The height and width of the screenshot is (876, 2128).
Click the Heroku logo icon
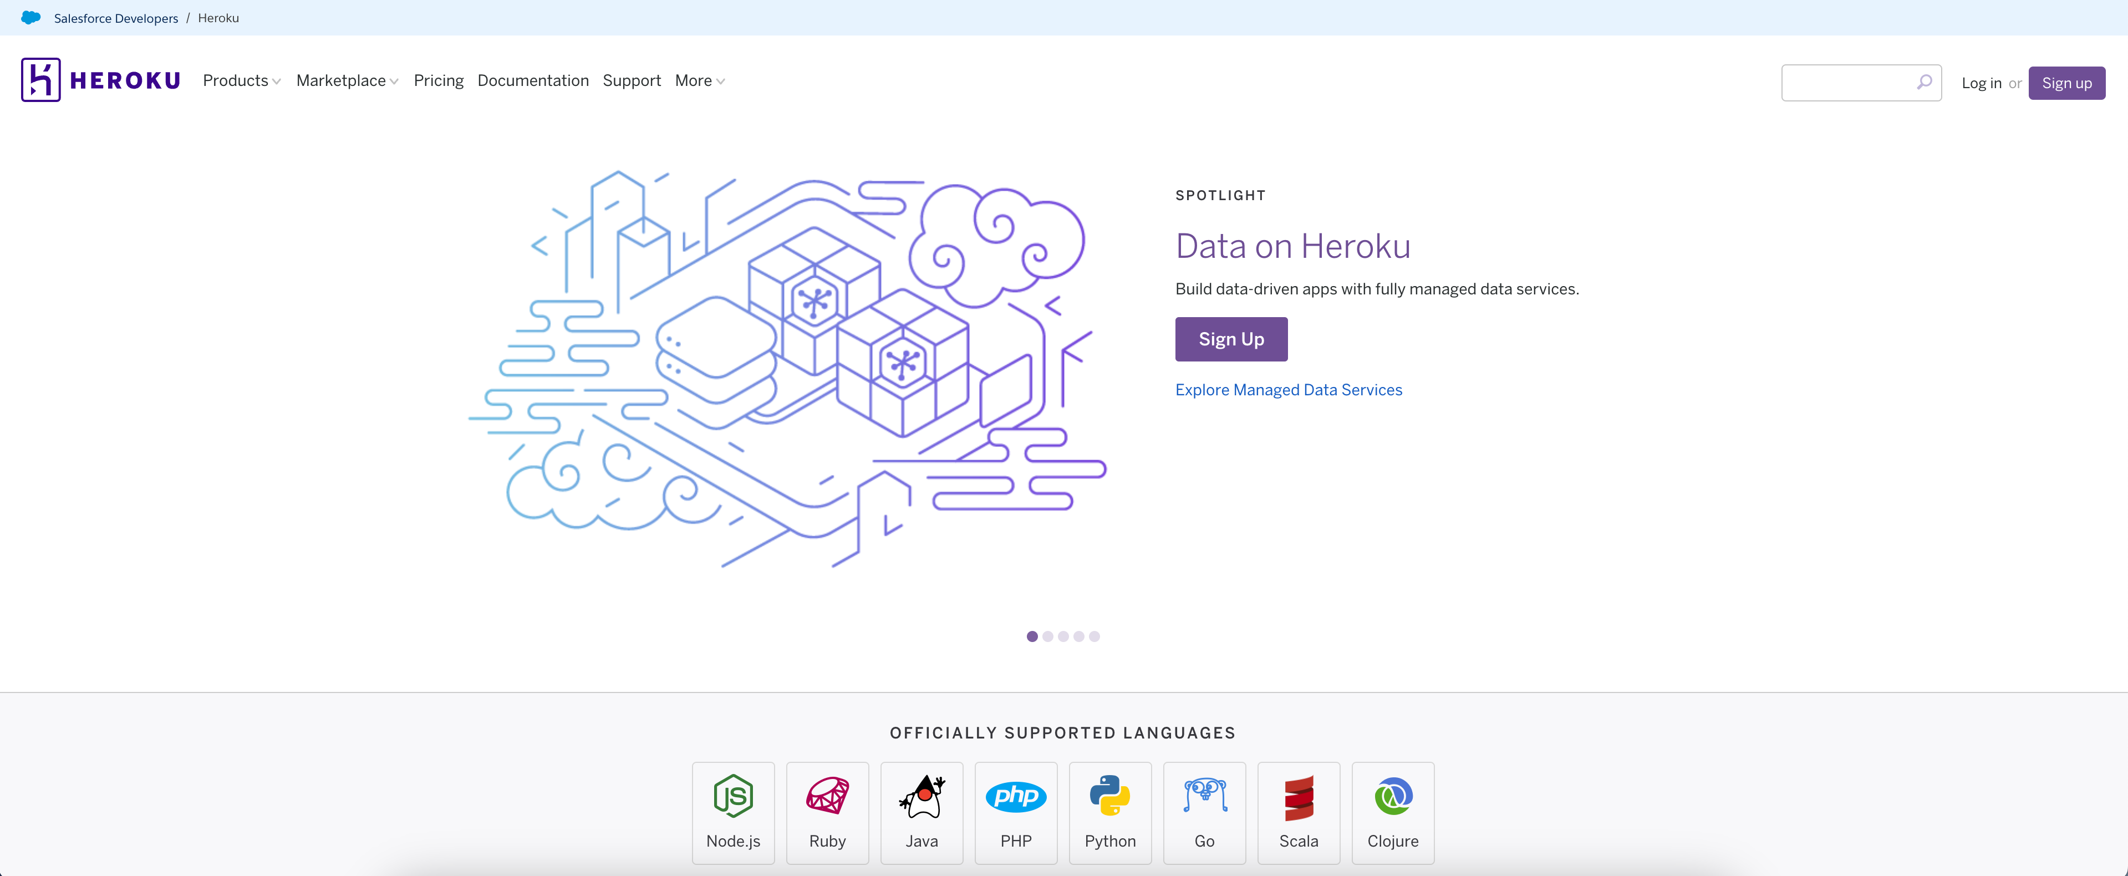tap(40, 80)
